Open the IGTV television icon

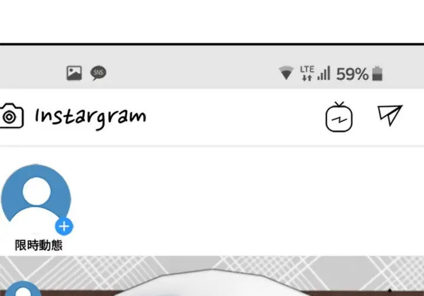[339, 117]
